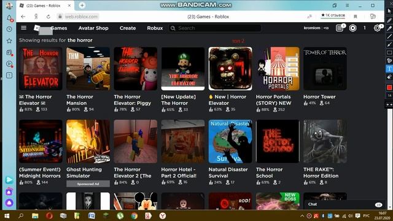Viewport: 393px width, 221px height.
Task: Open the Robux hexagon balance icon
Action: click(x=352, y=28)
